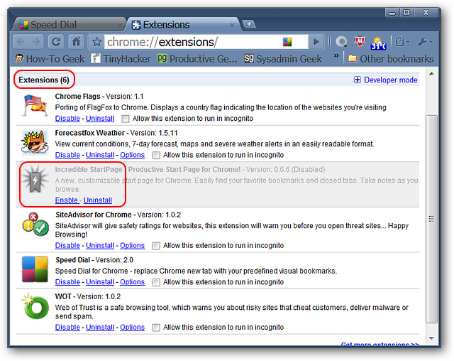Open the WOT ring toolbar icon
Screen dimensions: 454x361
341,42
